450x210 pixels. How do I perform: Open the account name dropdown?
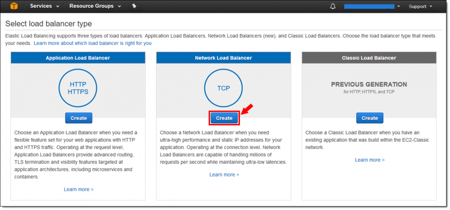coord(372,6)
